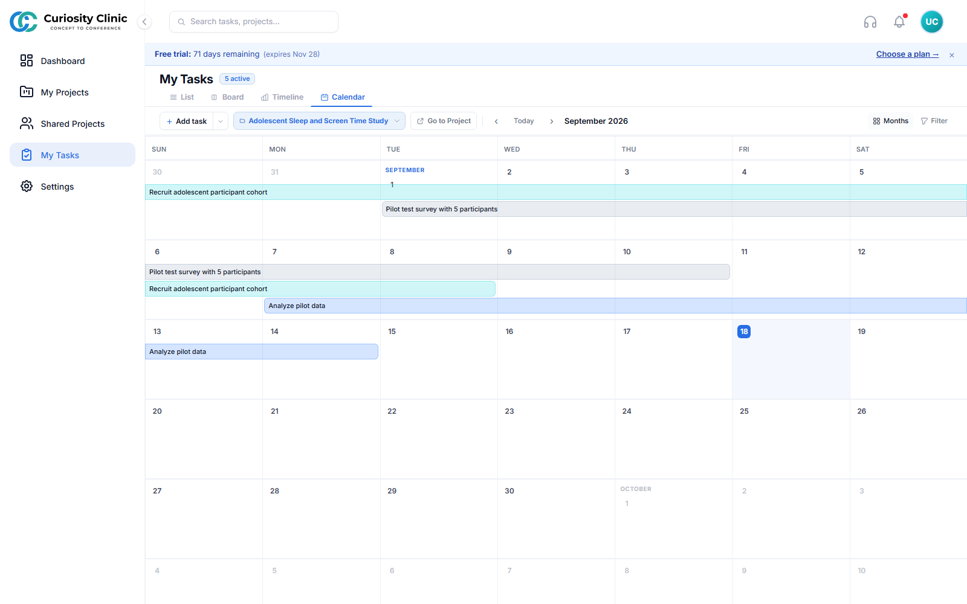
Task: Open the Analyze pilot data event starting September 7
Action: coord(615,306)
